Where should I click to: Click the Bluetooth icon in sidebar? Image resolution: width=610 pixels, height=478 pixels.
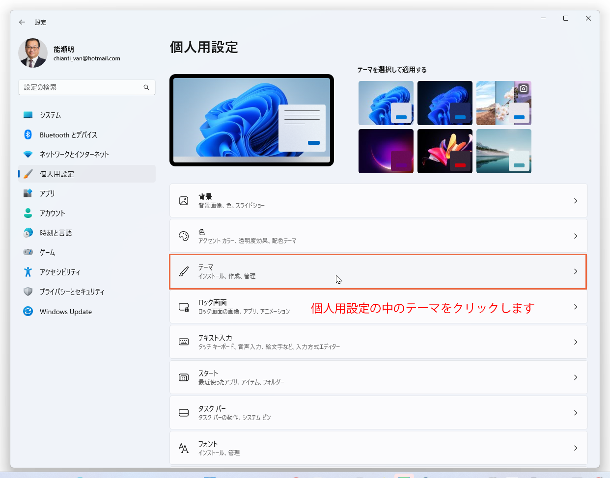[x=28, y=134]
